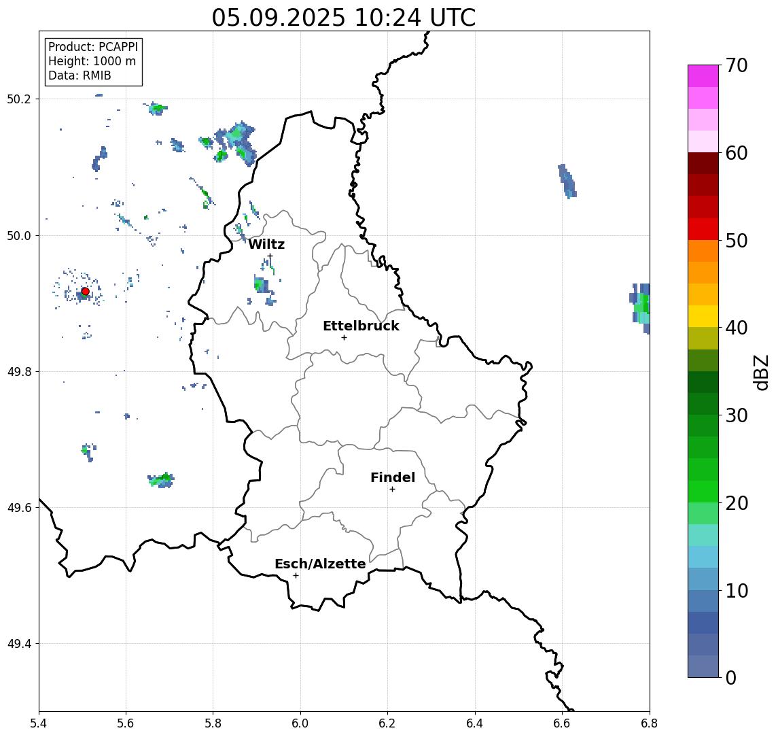778x737 pixels.
Task: Click the Findel station label
Action: click(x=393, y=477)
